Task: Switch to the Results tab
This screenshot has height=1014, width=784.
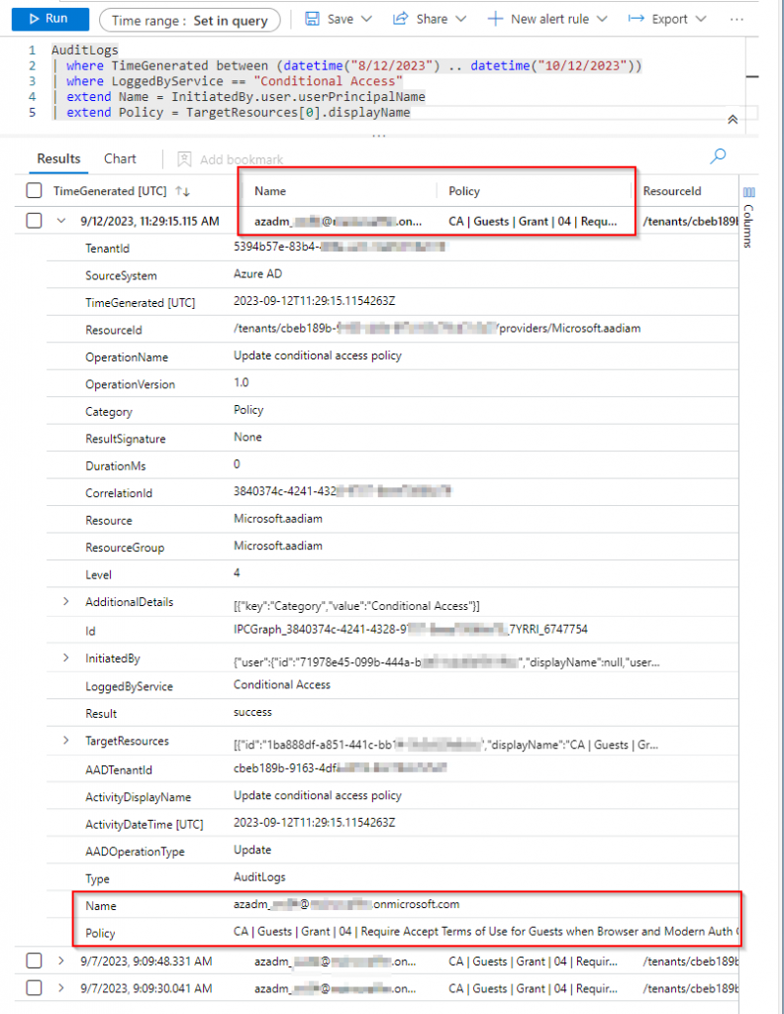Action: point(58,158)
